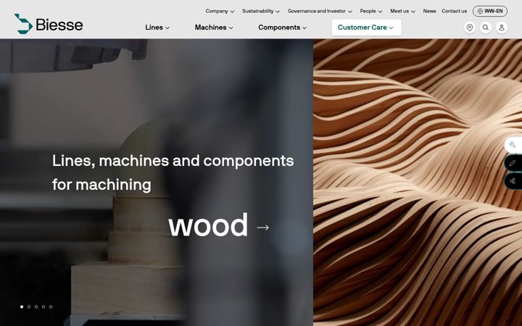Expand the Company dropdown
The height and width of the screenshot is (326, 522).
pyautogui.click(x=220, y=11)
